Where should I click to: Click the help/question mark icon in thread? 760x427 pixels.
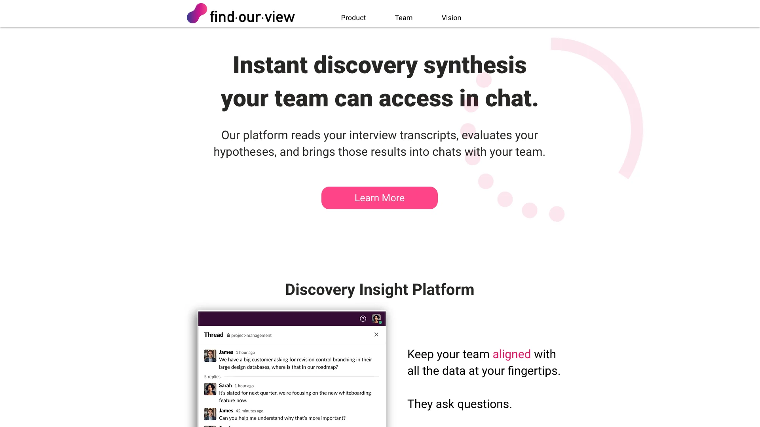click(363, 319)
